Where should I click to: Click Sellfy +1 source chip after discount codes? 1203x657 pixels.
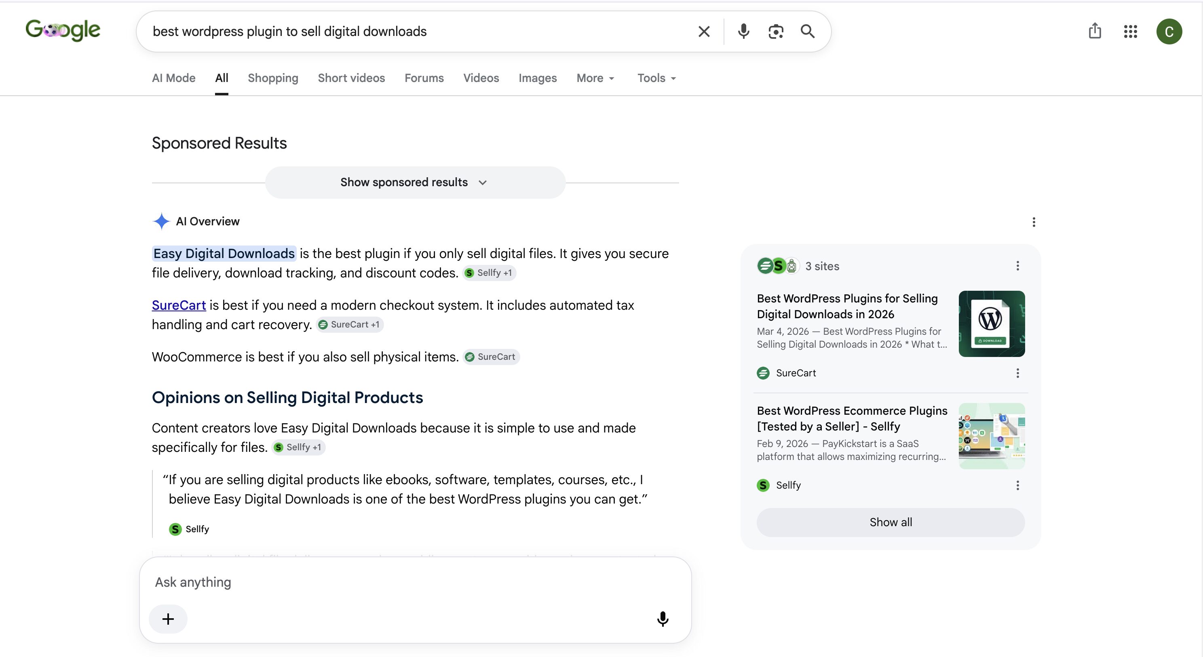[489, 273]
